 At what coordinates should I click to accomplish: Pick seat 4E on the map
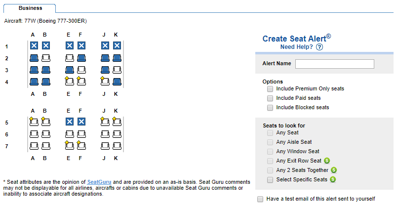[70, 81]
